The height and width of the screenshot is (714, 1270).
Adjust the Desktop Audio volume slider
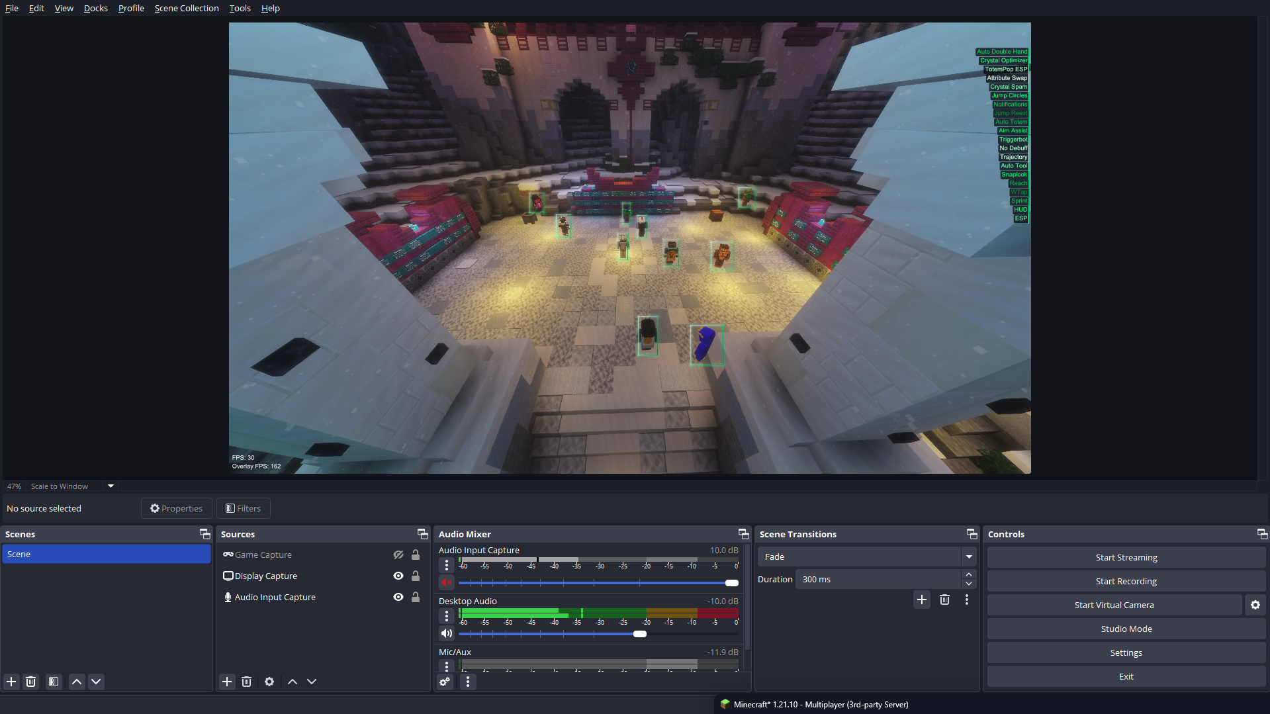click(x=639, y=634)
